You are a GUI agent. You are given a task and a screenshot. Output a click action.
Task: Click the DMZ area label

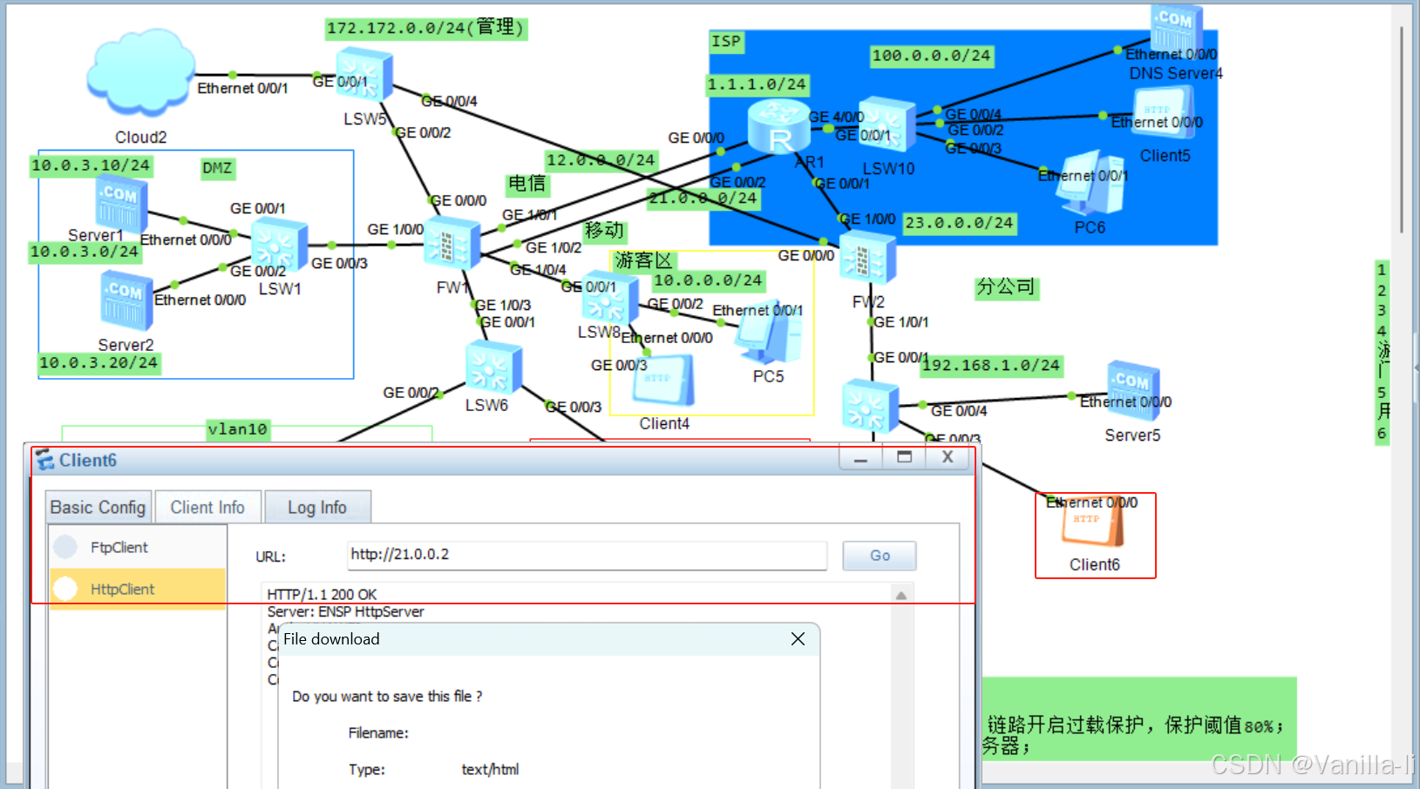tap(217, 168)
